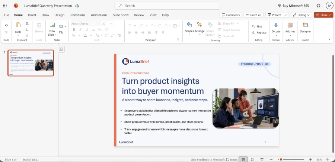Image resolution: width=335 pixels, height=162 pixels.
Task: Switch to Slide Sorter view
Action: (x=252, y=159)
